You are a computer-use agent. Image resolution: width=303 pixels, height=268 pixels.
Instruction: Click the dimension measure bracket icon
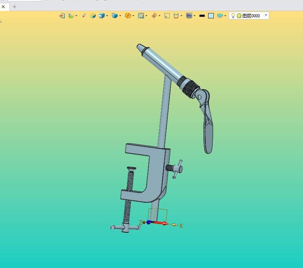[x=176, y=16]
